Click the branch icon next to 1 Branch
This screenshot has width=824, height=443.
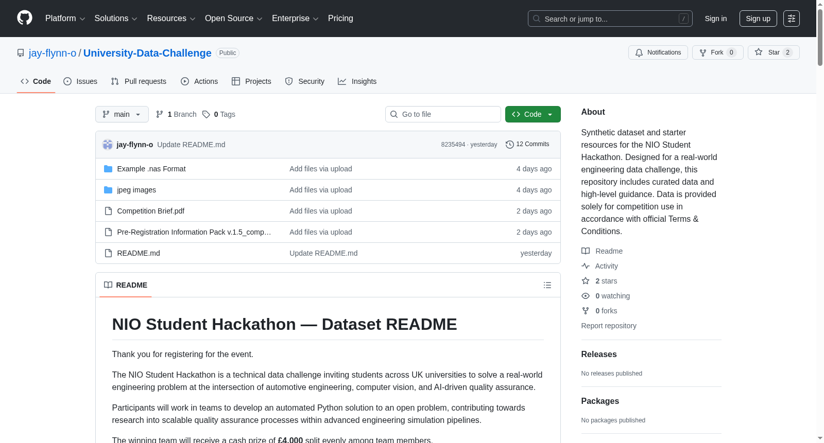coord(160,114)
